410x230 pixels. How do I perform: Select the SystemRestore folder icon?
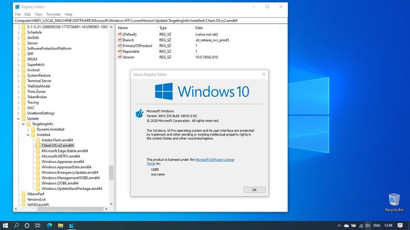23,75
